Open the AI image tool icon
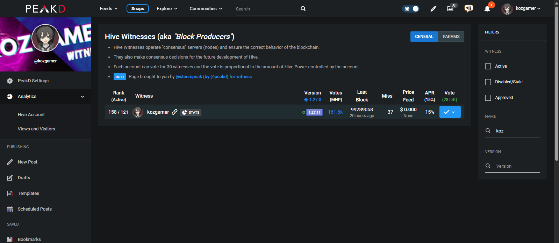Viewport: 559px width, 243px height. click(451, 8)
